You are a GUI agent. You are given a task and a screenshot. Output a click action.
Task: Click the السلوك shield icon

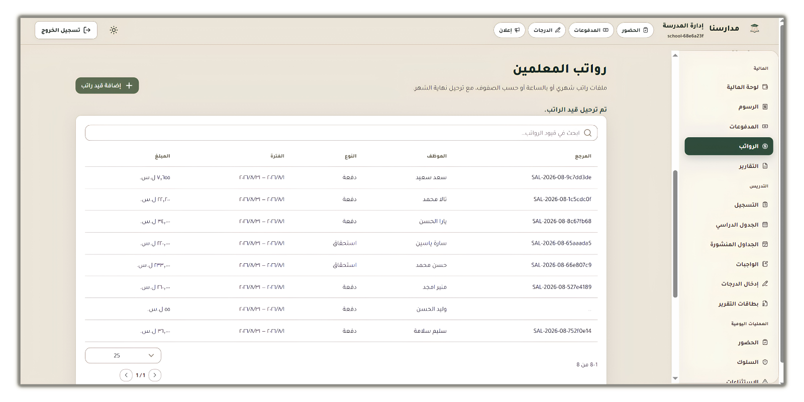(x=765, y=362)
